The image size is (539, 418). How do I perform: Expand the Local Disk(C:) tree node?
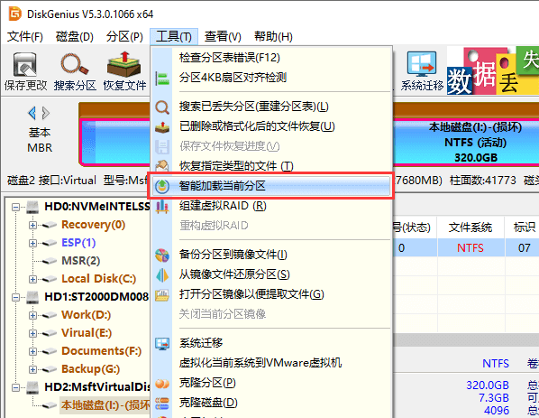point(32,279)
